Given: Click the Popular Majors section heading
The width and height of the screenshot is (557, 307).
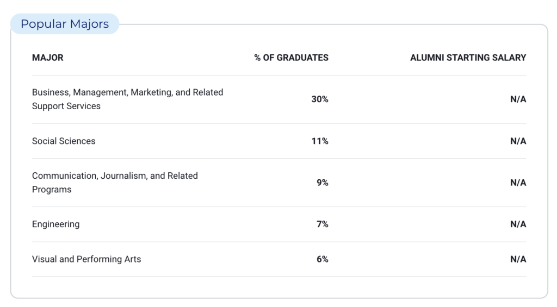Looking at the screenshot, I should (65, 24).
